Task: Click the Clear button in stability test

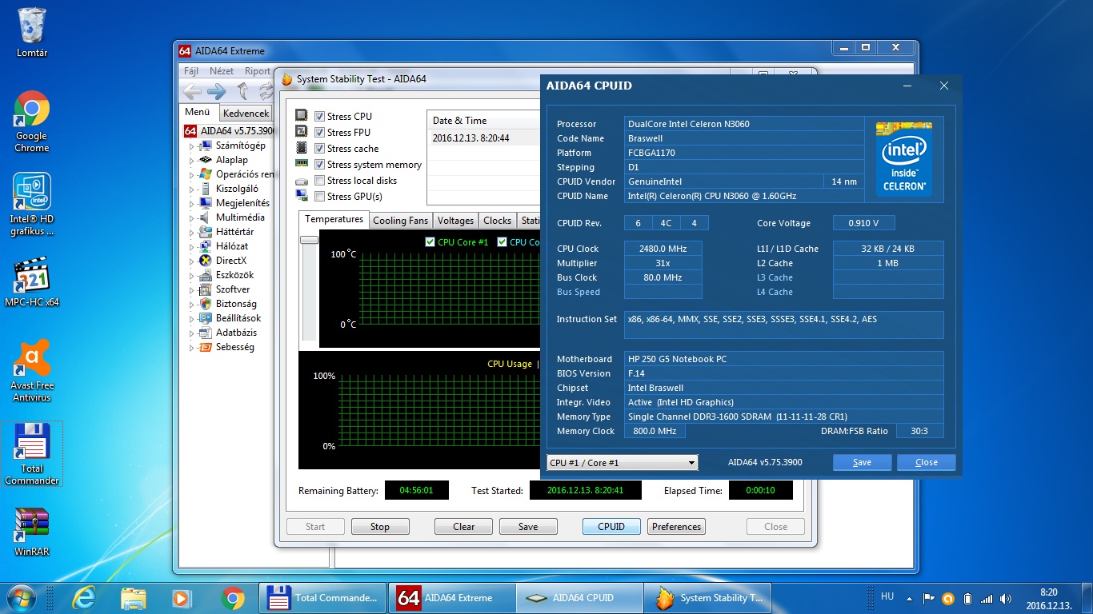Action: tap(464, 527)
